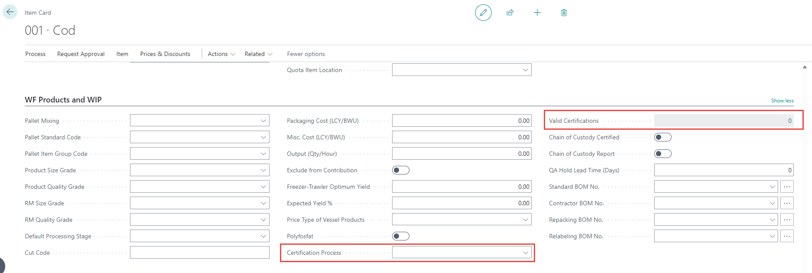
Task: Expand the Quota Item Location dropdown
Action: click(525, 70)
